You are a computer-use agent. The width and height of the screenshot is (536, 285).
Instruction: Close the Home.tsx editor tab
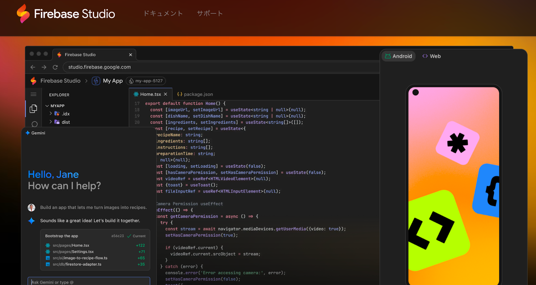point(165,94)
